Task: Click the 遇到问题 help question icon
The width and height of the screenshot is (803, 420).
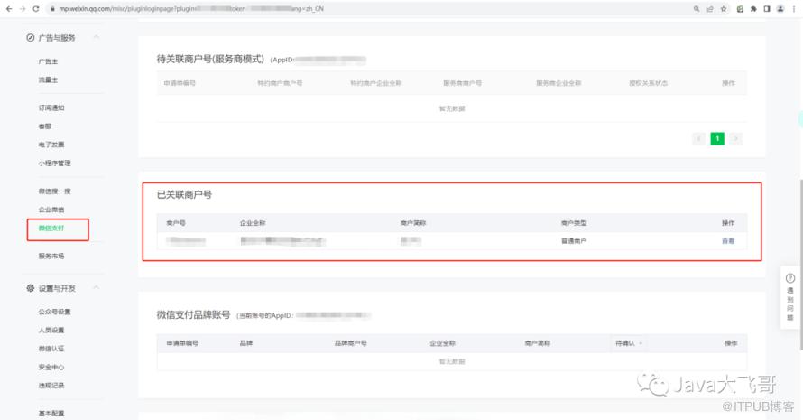Action: coord(790,278)
